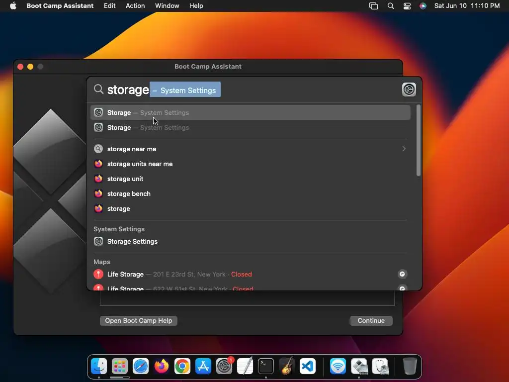Open the Edit menu
Viewport: 509px width, 382px height.
pos(109,5)
